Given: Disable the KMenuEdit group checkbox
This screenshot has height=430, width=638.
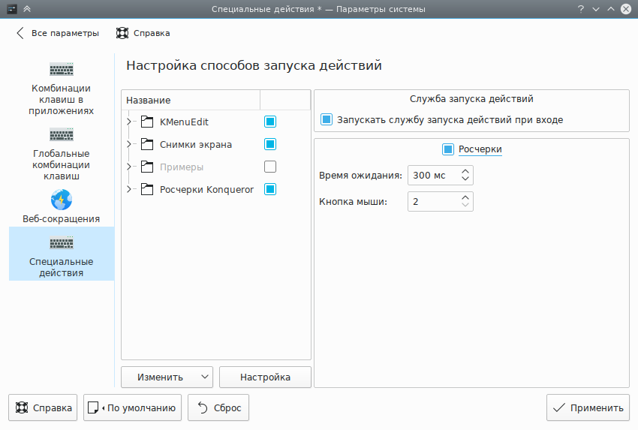Looking at the screenshot, I should (270, 122).
